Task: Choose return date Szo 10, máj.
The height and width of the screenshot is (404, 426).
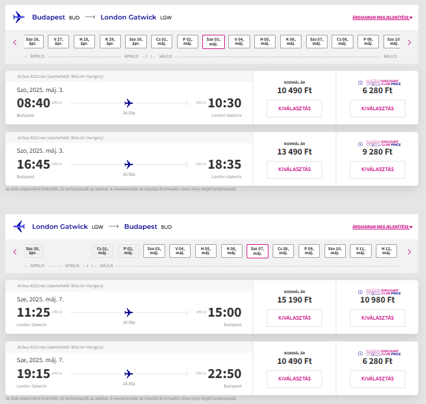Action: 335,251
